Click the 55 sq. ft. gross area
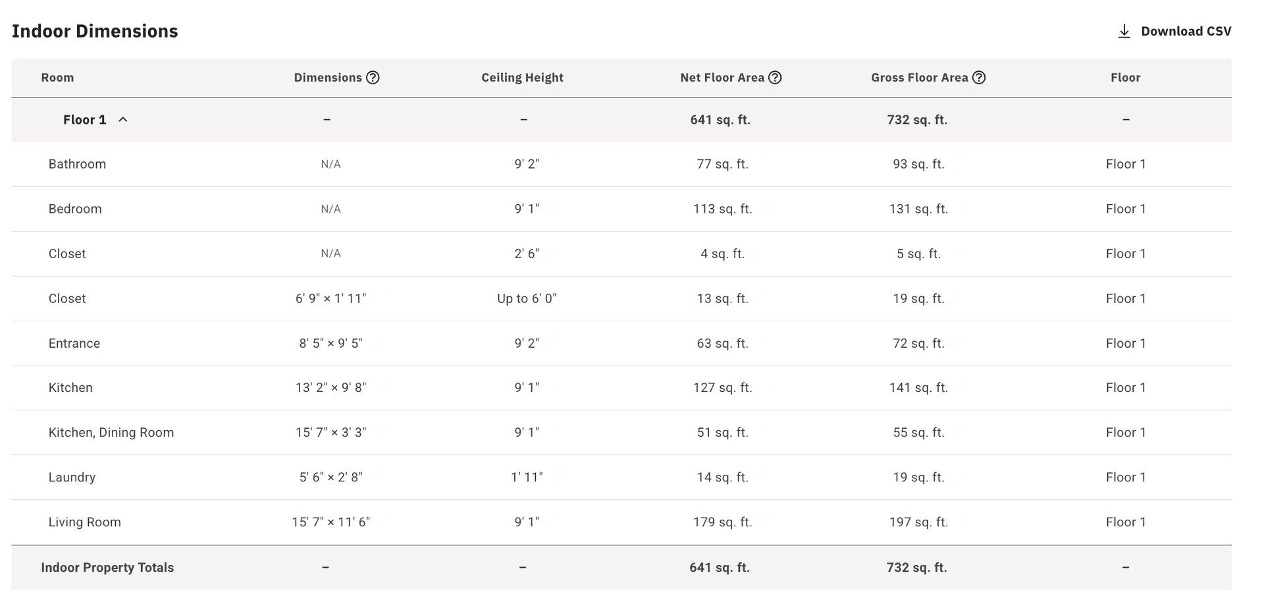 [x=918, y=433]
